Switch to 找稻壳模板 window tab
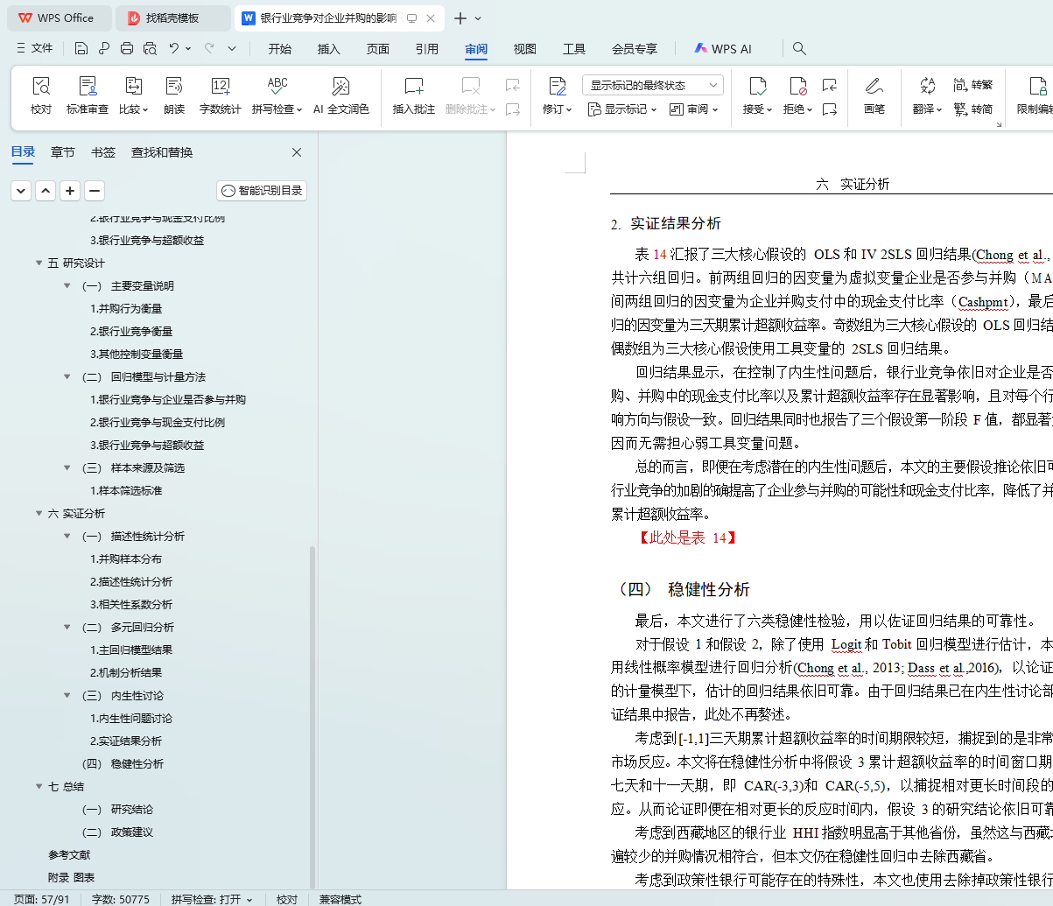Screen dimensions: 1053x906 [172, 18]
